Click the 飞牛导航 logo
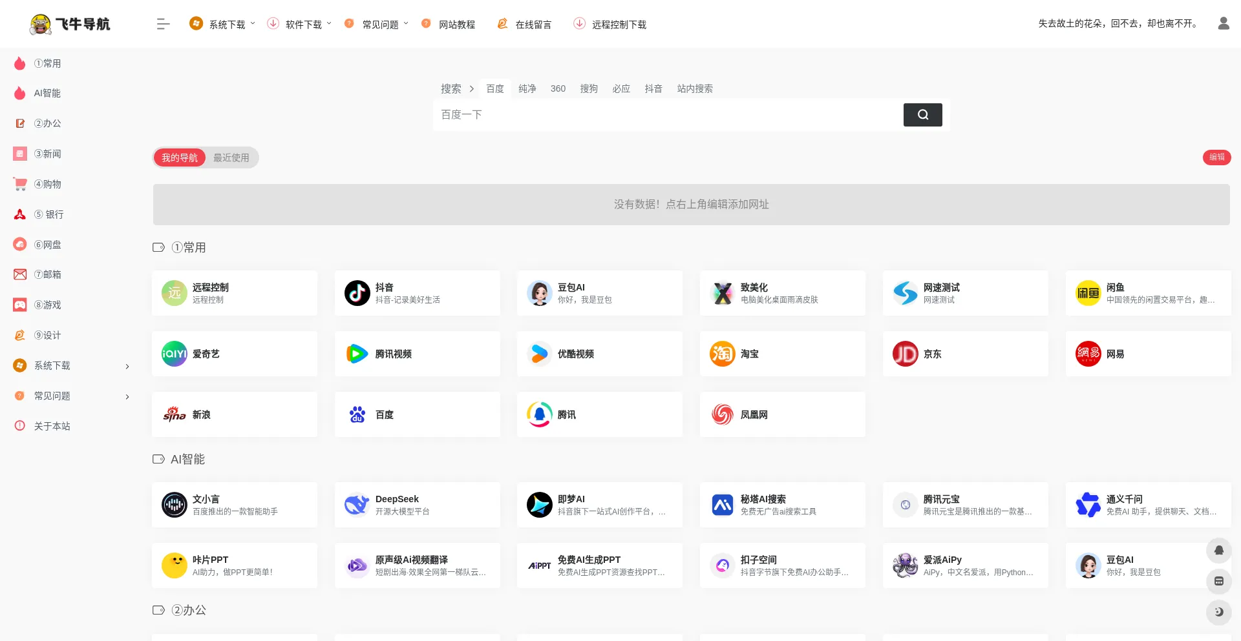Screen dimensions: 1241x641 point(70,25)
